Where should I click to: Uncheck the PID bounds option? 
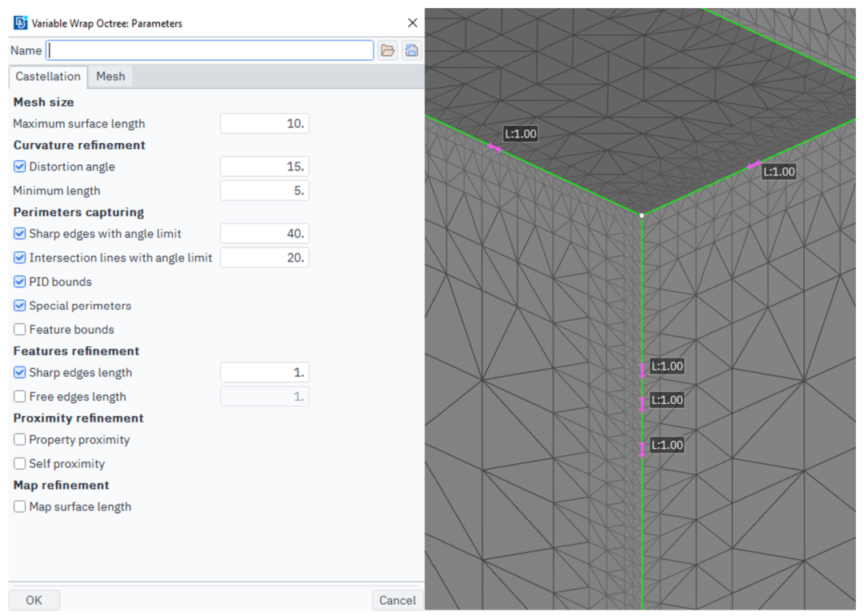point(20,282)
